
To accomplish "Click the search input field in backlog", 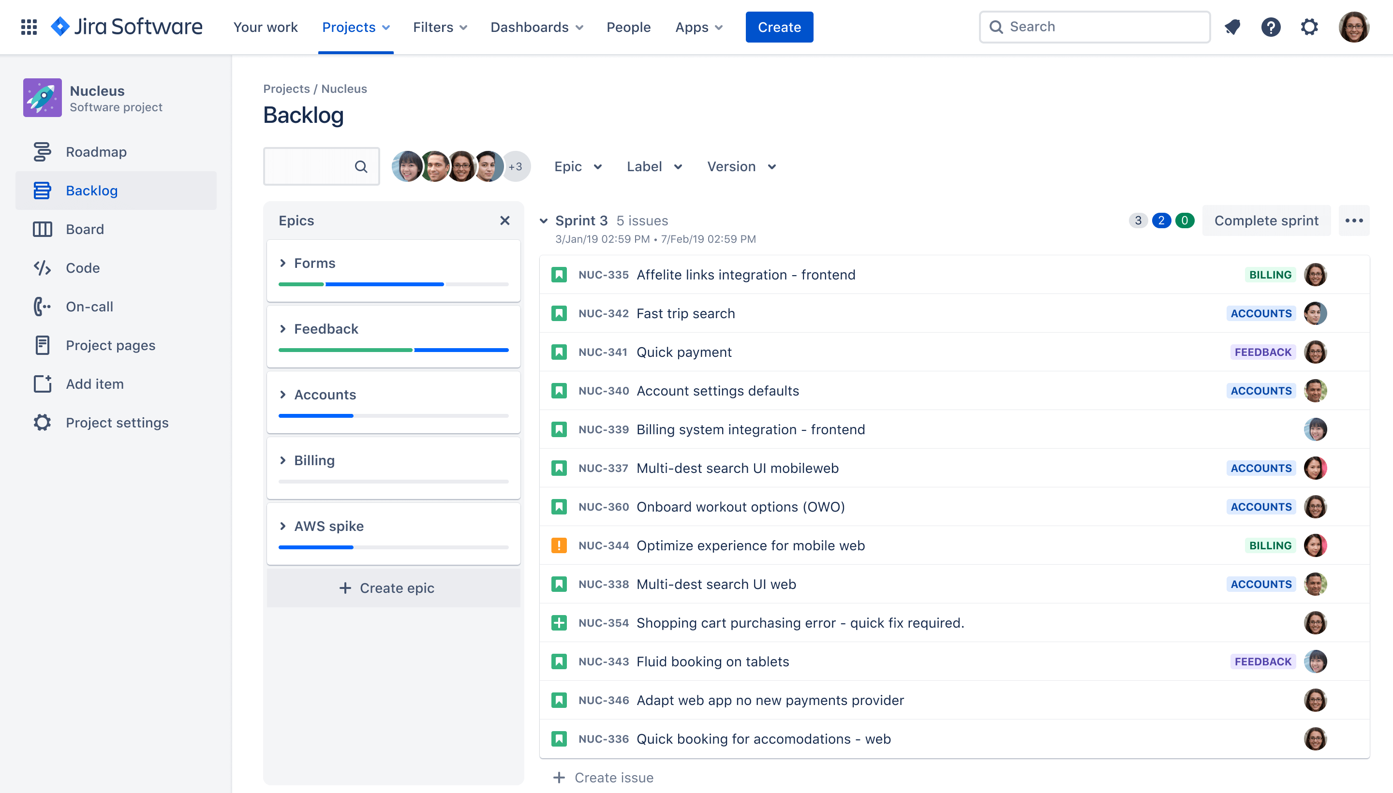I will coord(312,166).
